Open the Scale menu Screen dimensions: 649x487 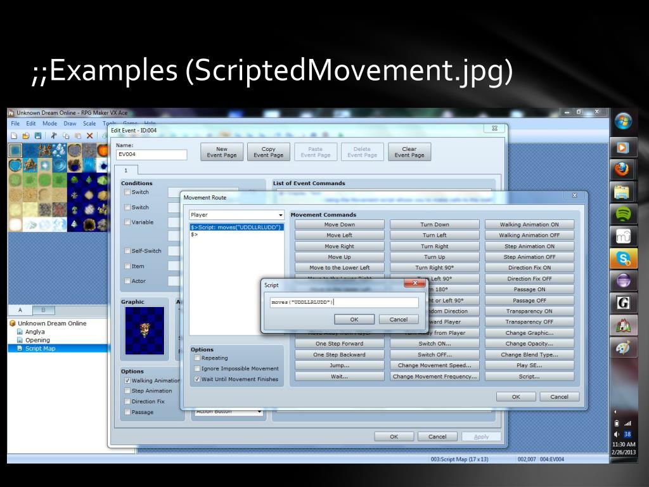[x=89, y=124]
